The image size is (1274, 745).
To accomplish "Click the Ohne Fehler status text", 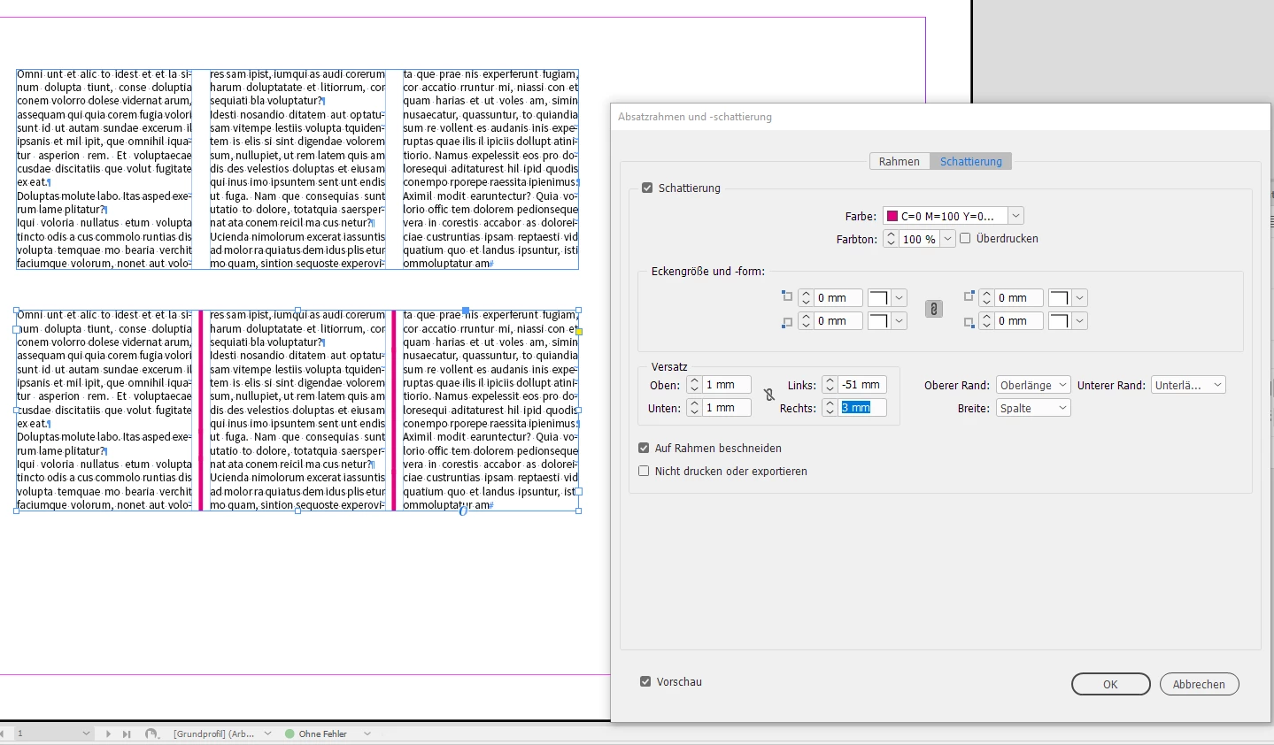I will [x=323, y=733].
